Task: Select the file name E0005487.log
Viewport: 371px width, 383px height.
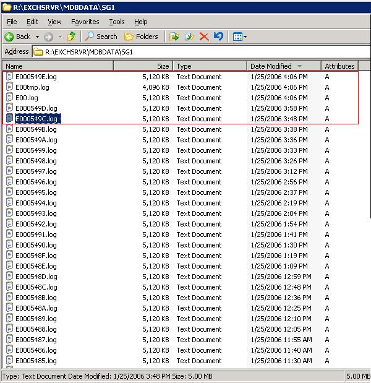Action: pyautogui.click(x=36, y=340)
